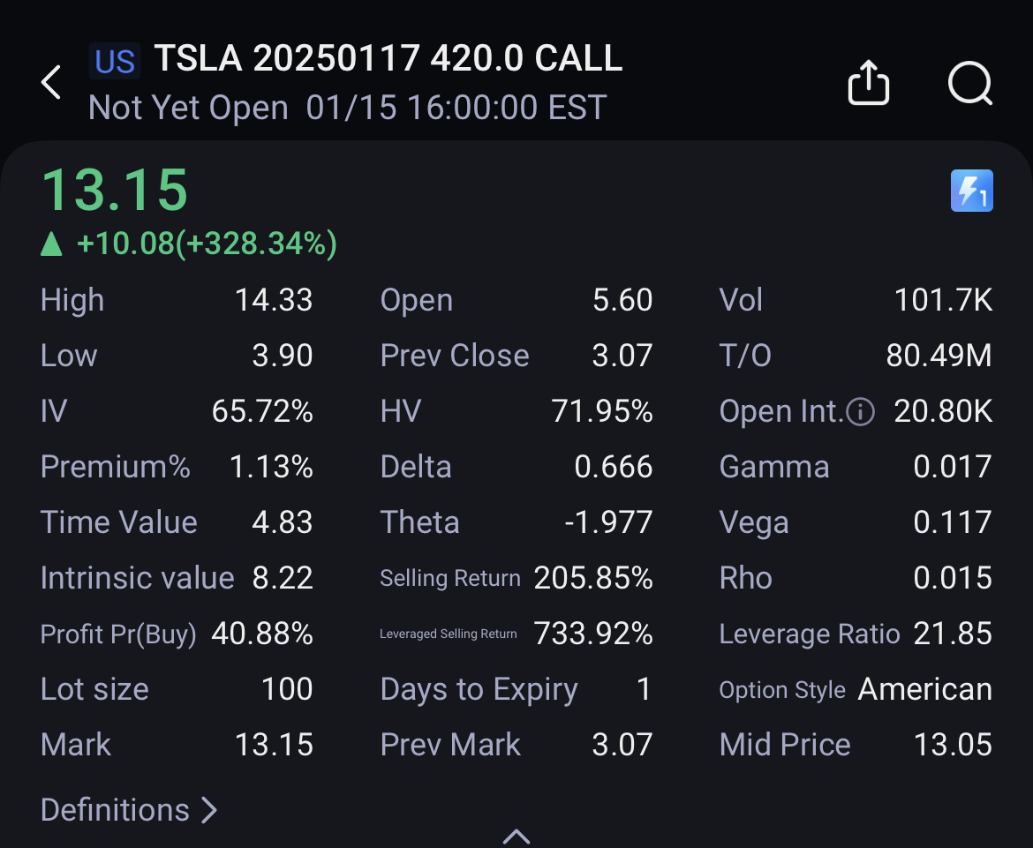Click the Leverage Ratio 21.85 field

(x=953, y=634)
